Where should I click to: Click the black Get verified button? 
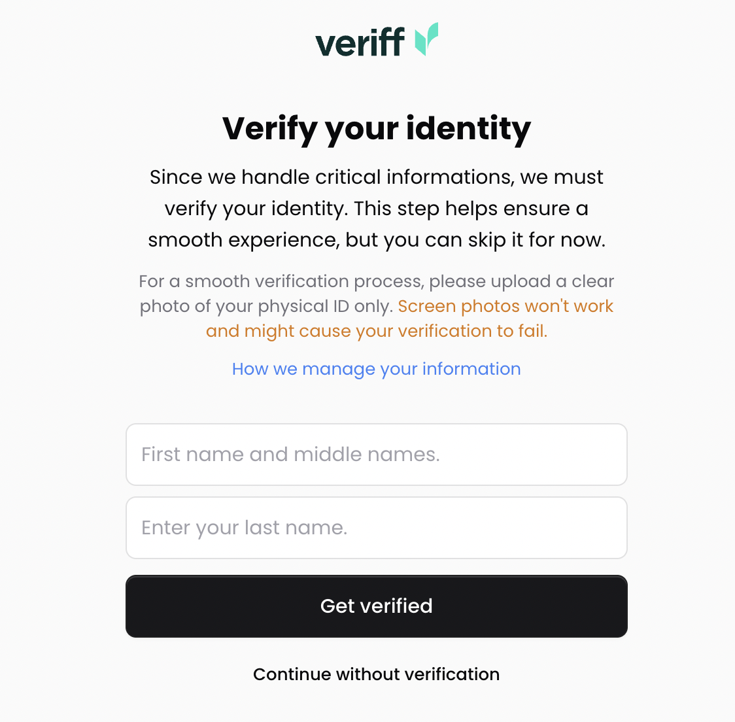tap(377, 606)
